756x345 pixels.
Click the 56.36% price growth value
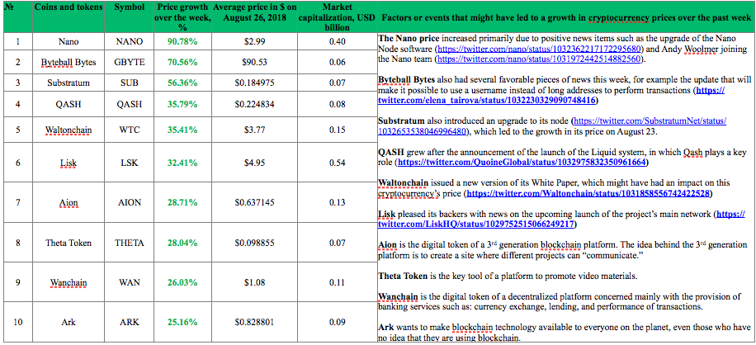click(x=182, y=83)
